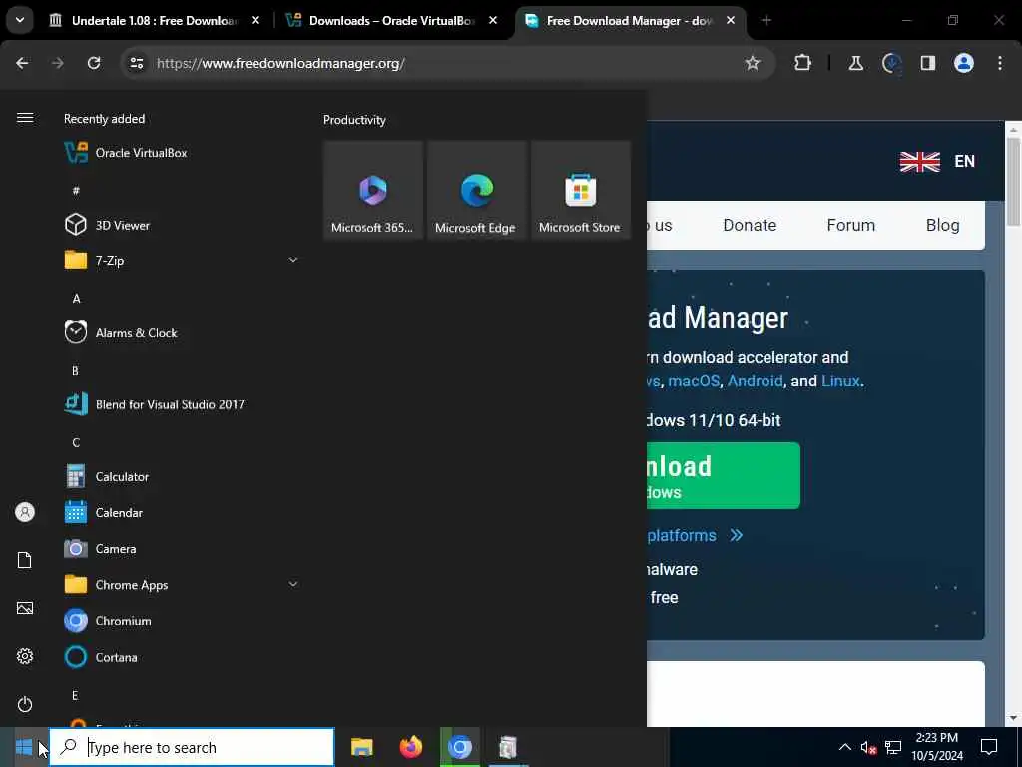Open Microsoft Edge tile
The width and height of the screenshot is (1022, 767).
[x=476, y=190]
